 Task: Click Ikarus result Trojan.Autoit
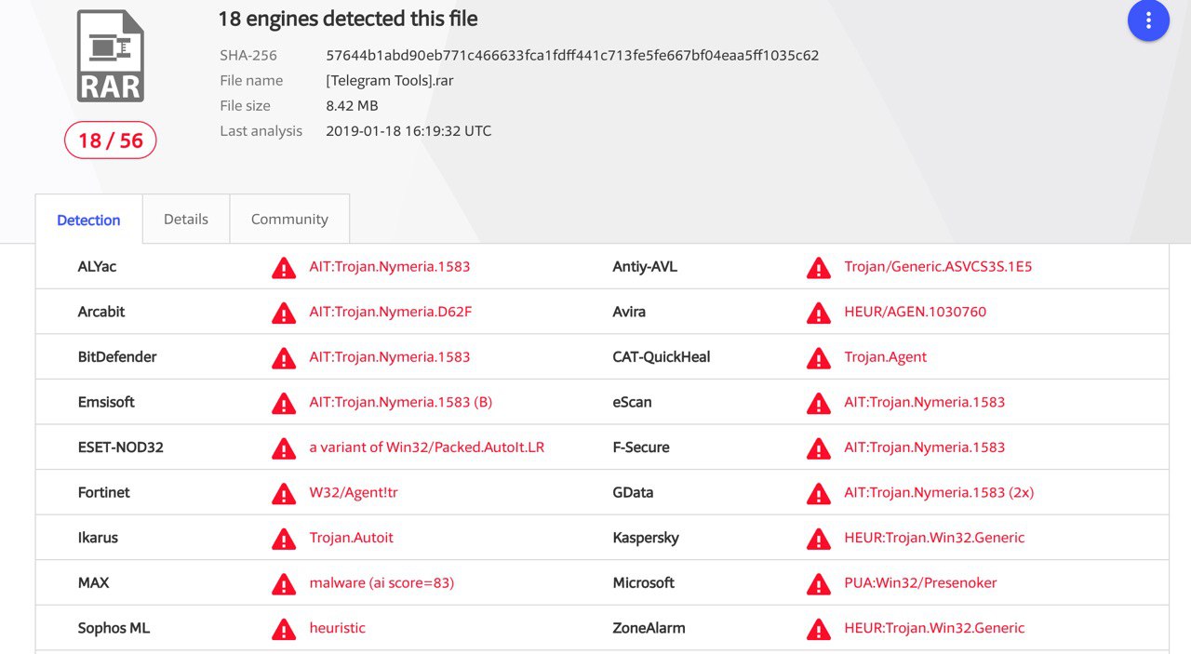(x=352, y=538)
